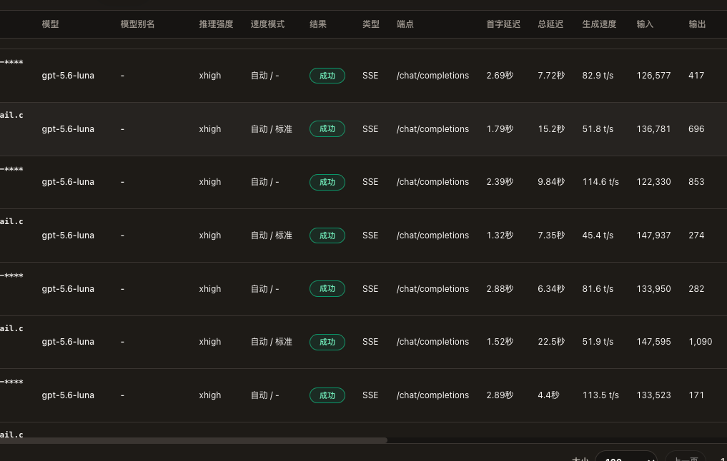
Task: Click gpt-5.6-luna in the 15.2秒 row
Action: click(x=68, y=129)
